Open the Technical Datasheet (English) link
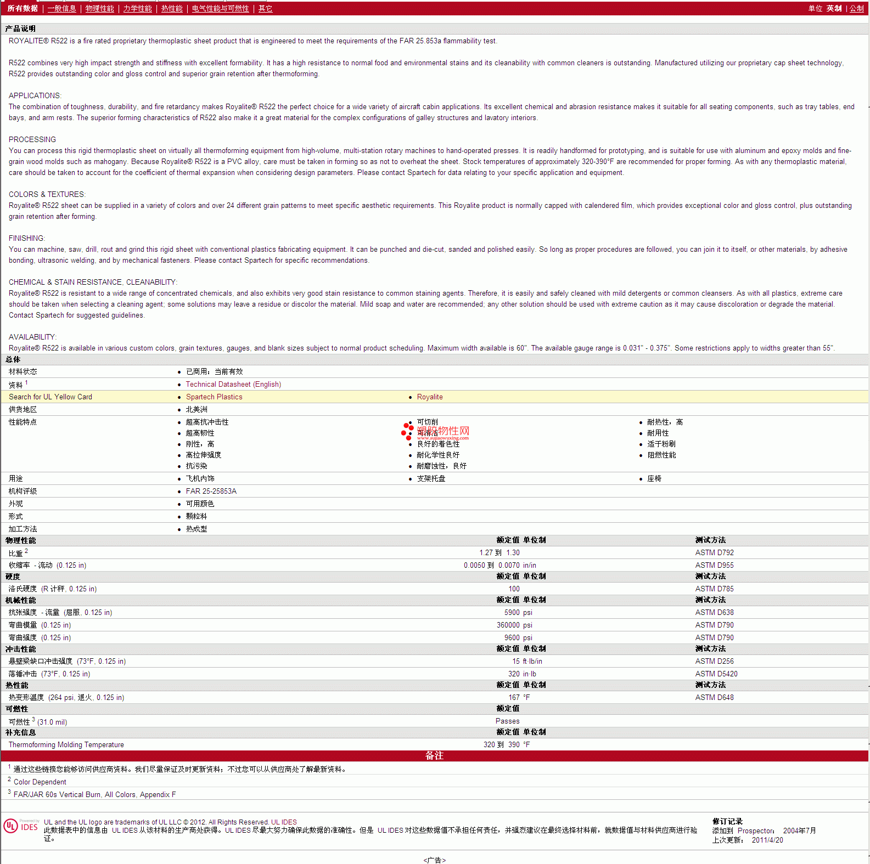870x864 pixels. click(x=233, y=385)
